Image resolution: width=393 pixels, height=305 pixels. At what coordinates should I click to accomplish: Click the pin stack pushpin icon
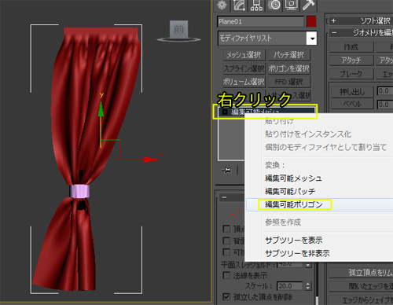pyautogui.click(x=226, y=171)
